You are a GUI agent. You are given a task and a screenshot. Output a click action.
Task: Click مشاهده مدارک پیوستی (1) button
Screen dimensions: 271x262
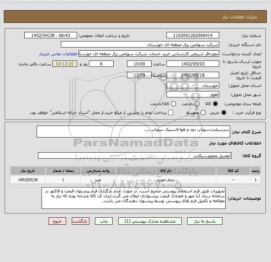pos(150,221)
